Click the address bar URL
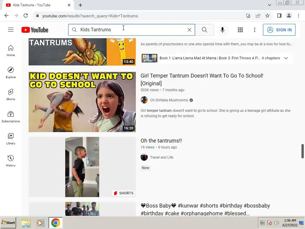 [x=90, y=16]
